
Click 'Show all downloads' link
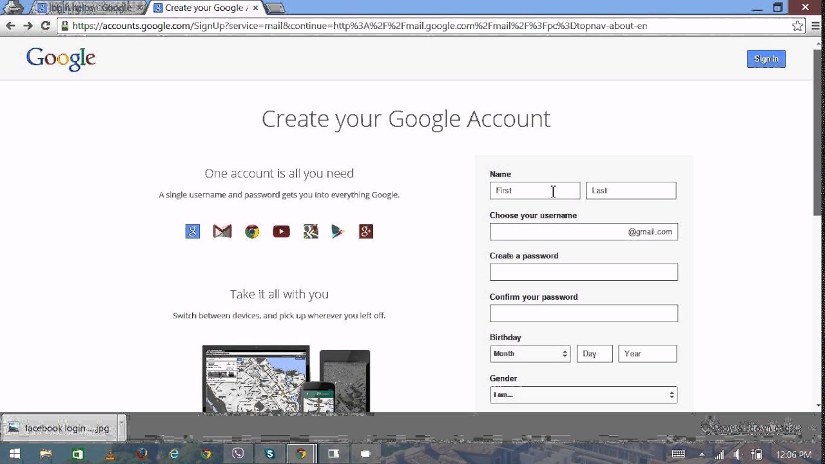[753, 429]
